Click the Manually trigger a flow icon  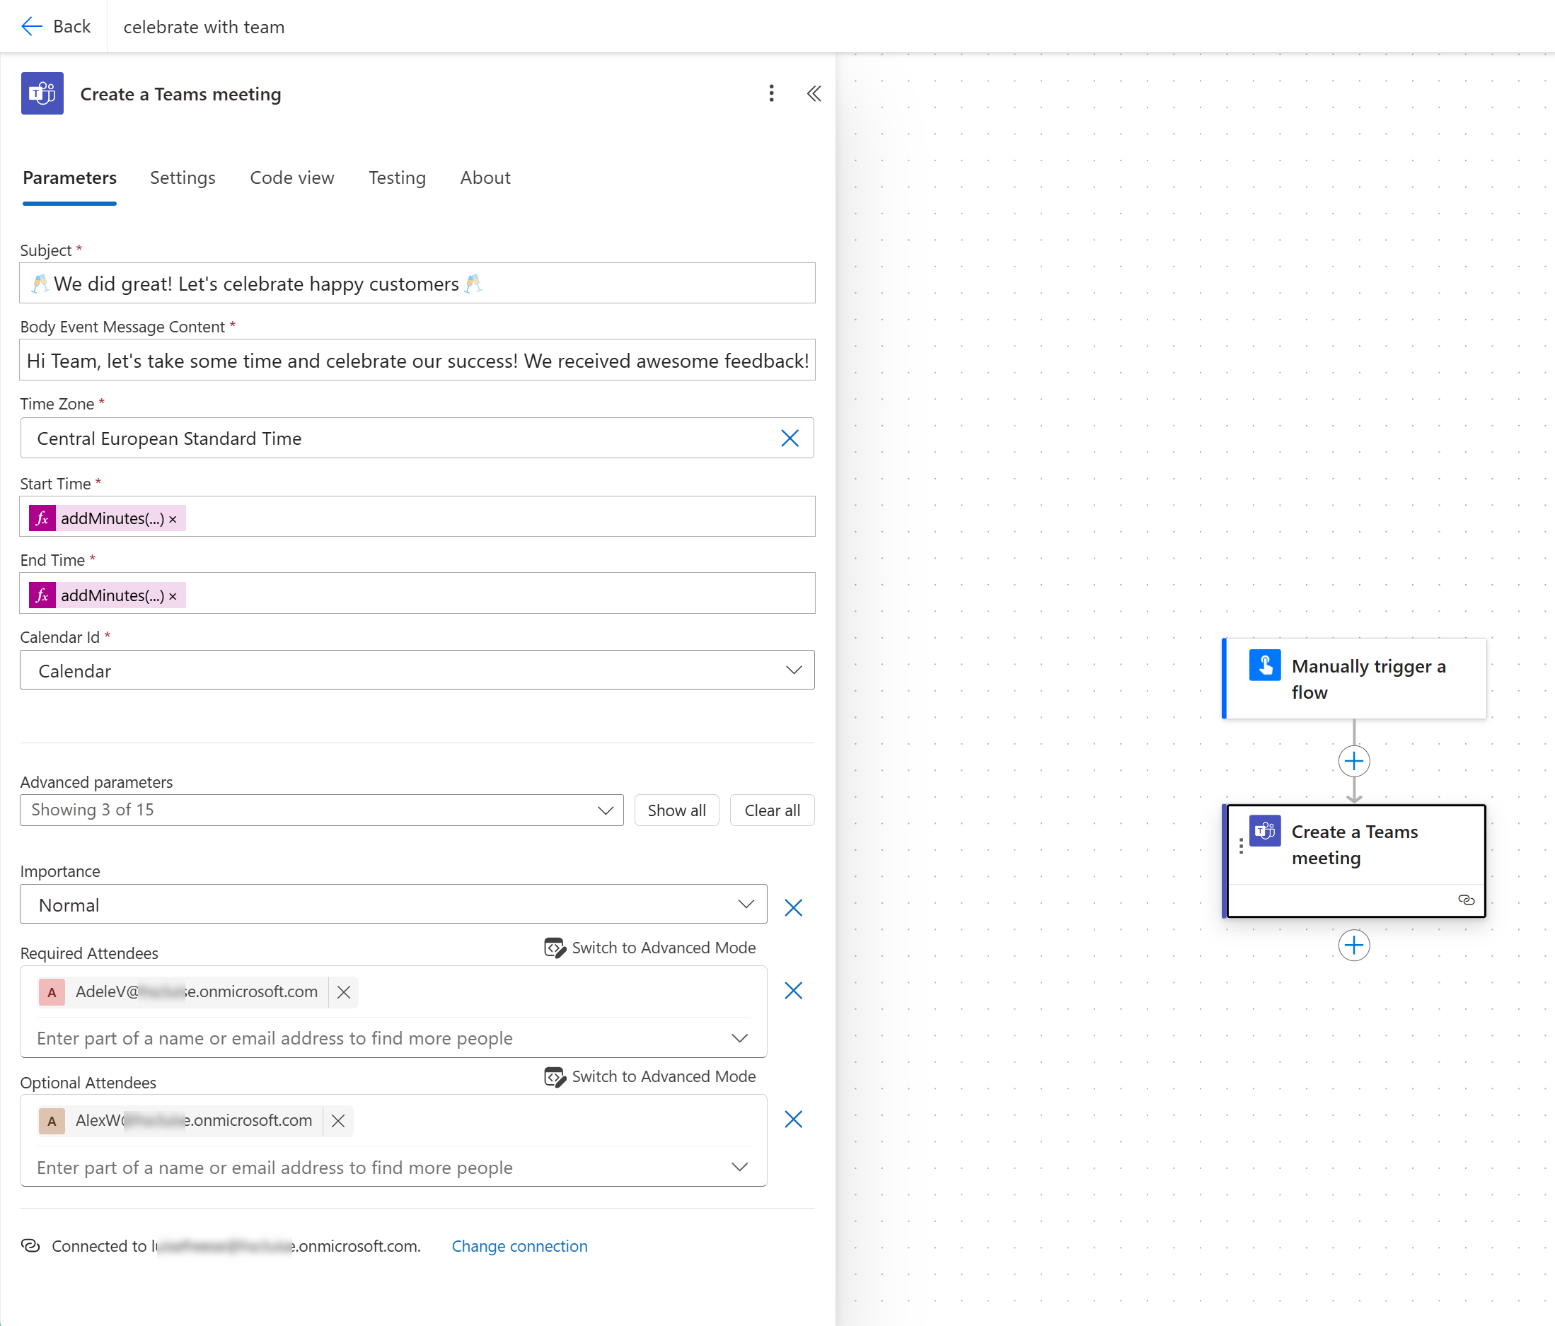1264,665
